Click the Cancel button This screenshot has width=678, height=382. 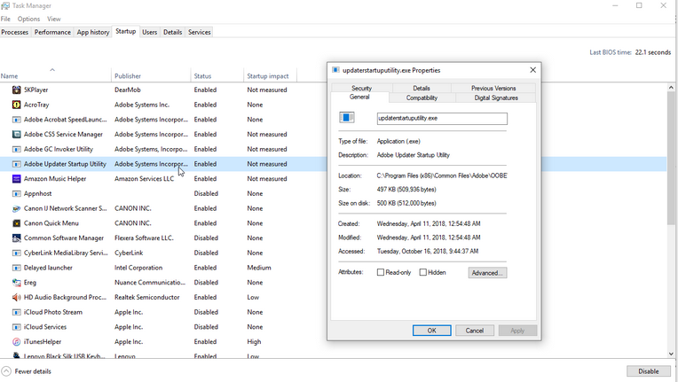click(475, 331)
